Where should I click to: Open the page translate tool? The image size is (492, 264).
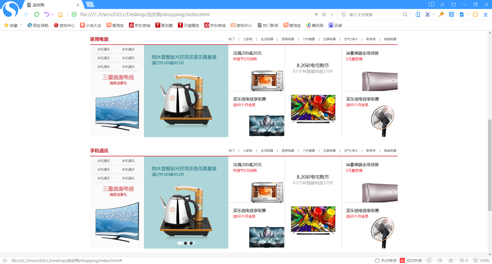tap(451, 14)
